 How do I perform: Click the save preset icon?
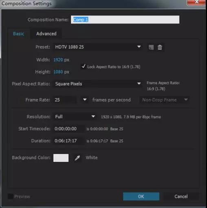tap(151, 47)
